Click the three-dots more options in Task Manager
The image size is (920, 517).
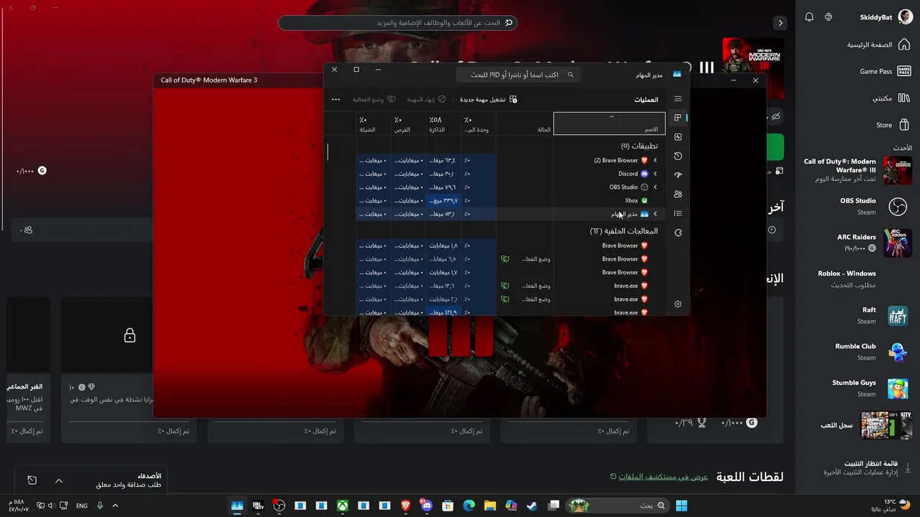coord(336,99)
